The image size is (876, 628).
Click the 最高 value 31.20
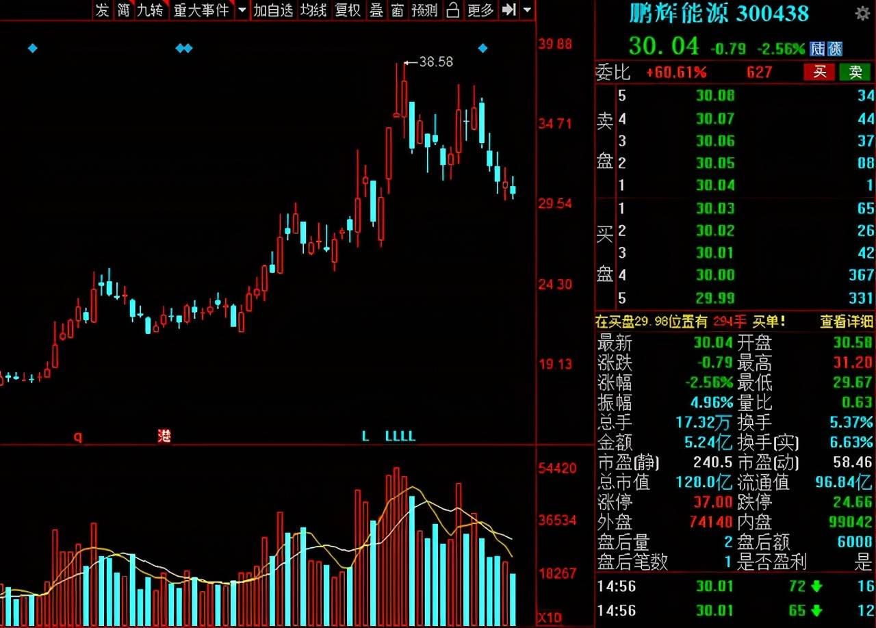(x=853, y=363)
